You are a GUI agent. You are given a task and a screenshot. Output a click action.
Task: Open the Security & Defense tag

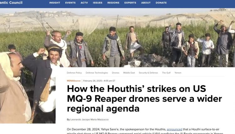point(149,73)
